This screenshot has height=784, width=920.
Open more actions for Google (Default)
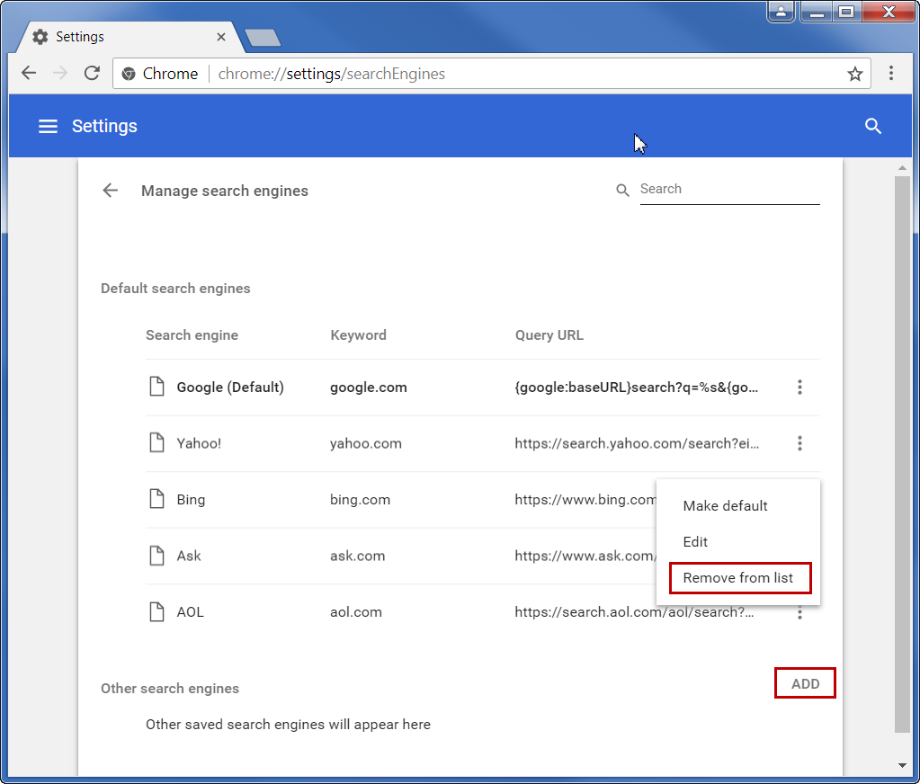(x=799, y=388)
